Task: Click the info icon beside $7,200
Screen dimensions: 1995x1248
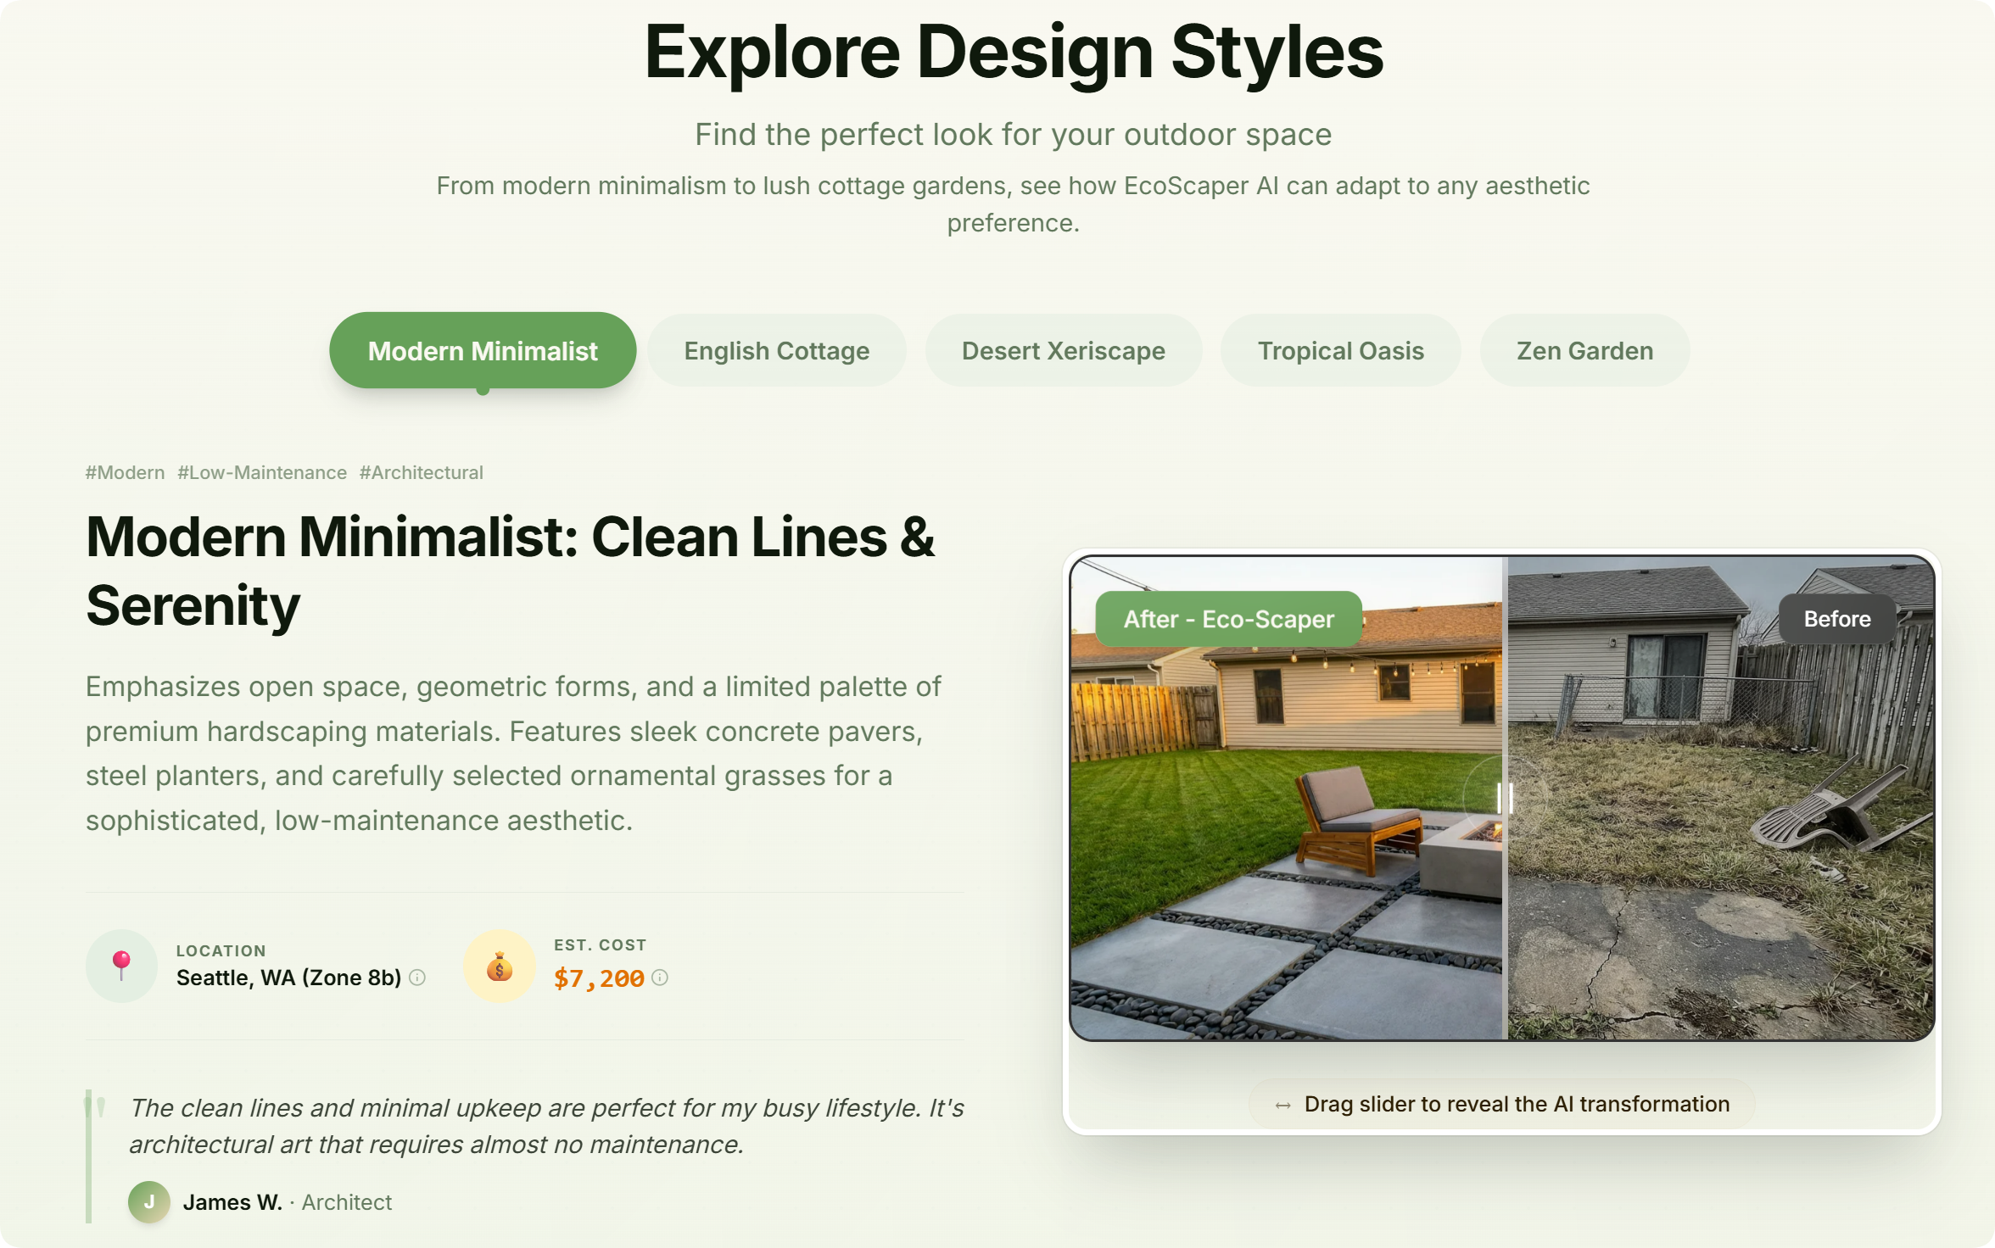Action: click(661, 978)
